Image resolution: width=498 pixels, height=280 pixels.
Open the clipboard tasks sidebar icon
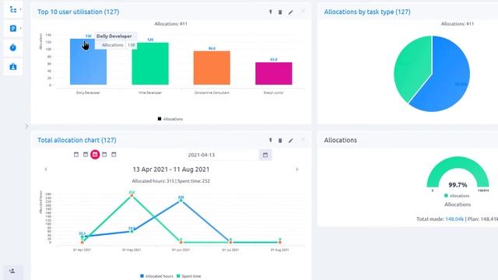[x=13, y=28]
